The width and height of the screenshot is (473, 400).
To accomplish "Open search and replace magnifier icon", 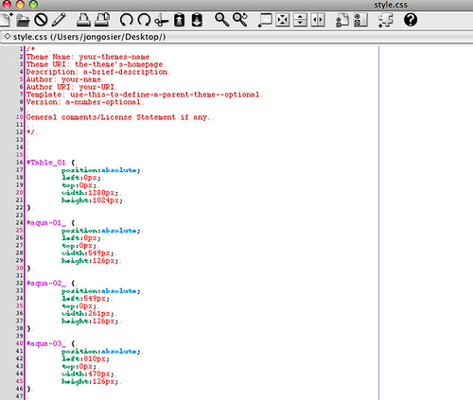I will [x=240, y=20].
